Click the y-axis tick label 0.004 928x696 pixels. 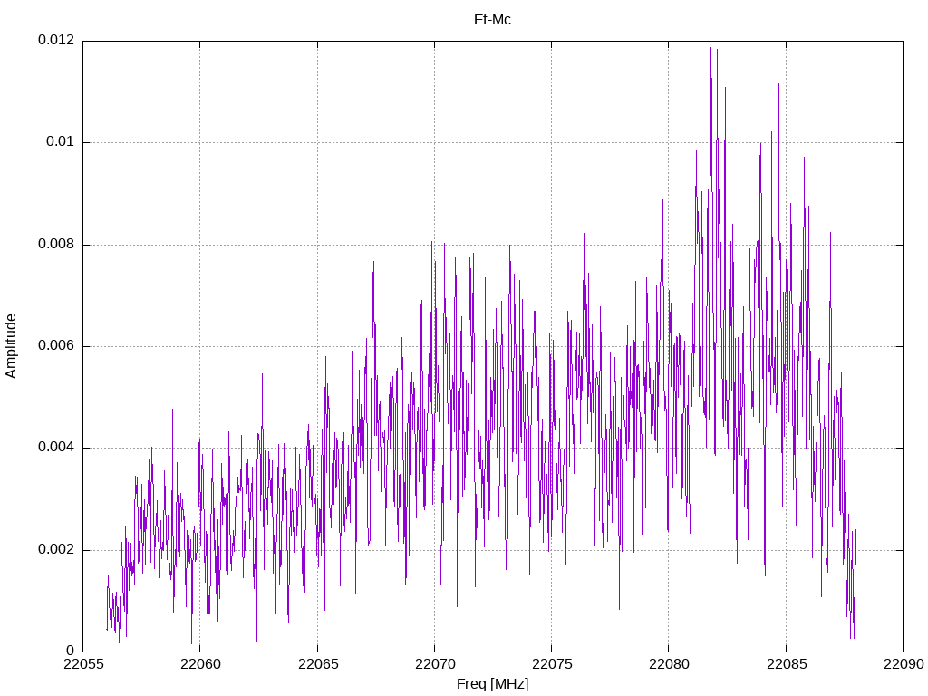tap(56, 448)
